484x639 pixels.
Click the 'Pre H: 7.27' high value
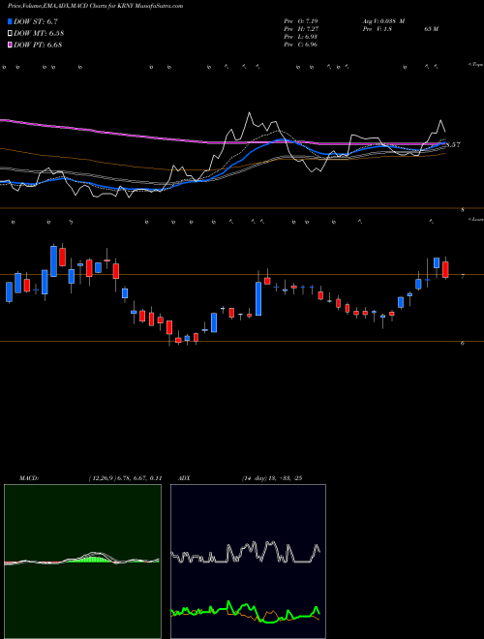pyautogui.click(x=301, y=29)
